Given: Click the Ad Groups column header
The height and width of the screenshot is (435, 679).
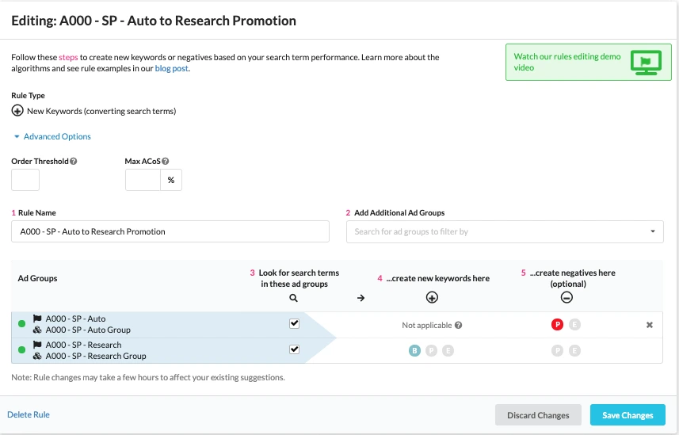Looking at the screenshot, I should click(x=38, y=278).
